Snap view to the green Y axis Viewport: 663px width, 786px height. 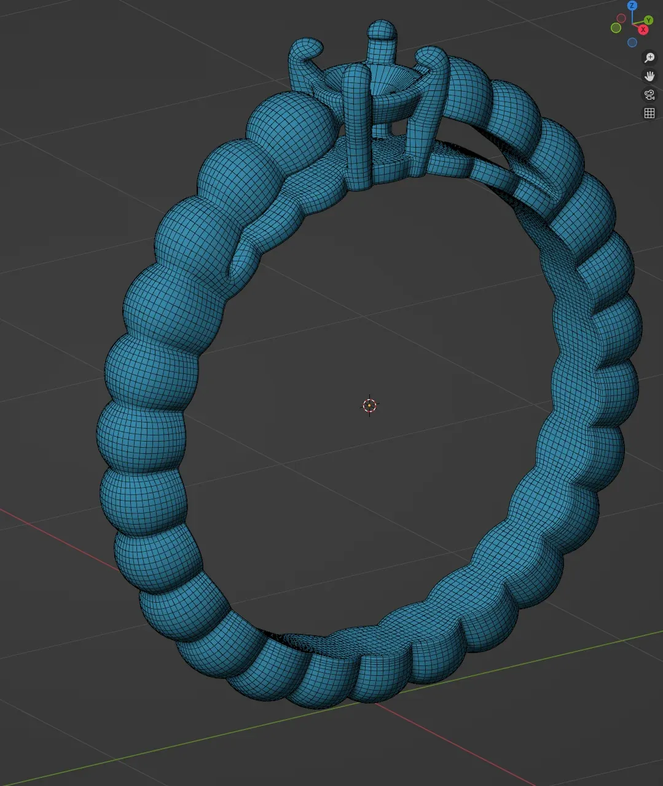tap(648, 20)
